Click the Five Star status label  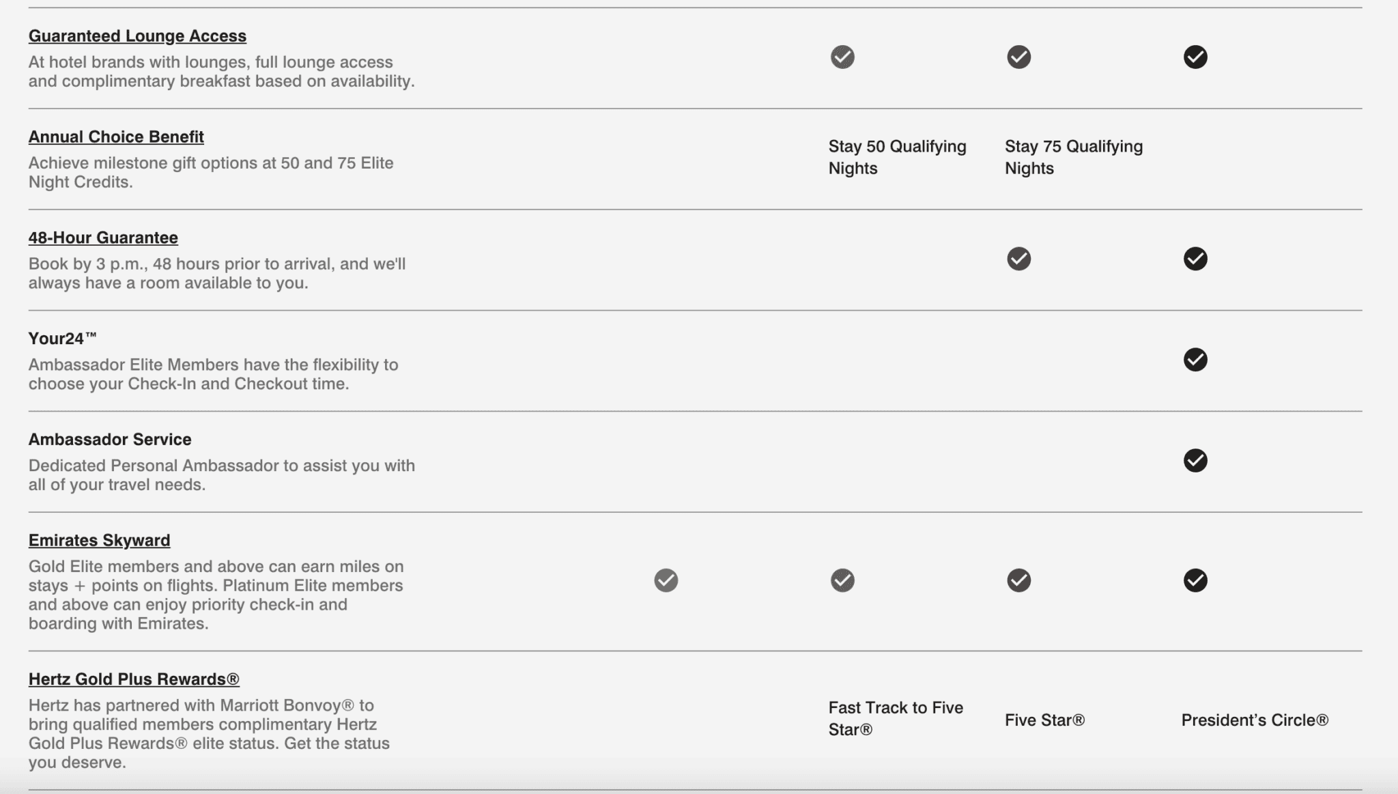(1042, 720)
